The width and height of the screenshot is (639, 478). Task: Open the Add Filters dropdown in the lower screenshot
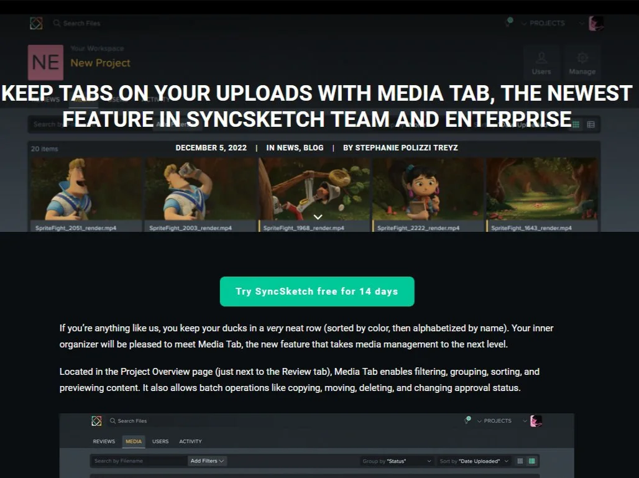207,461
